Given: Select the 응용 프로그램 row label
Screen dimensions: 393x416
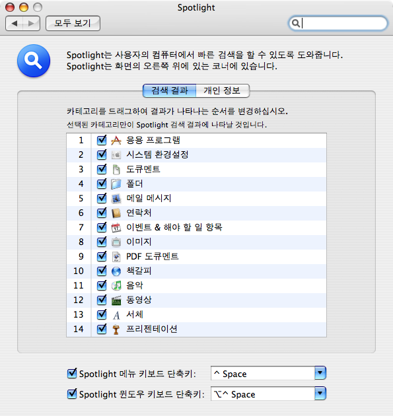Looking at the screenshot, I should [153, 140].
